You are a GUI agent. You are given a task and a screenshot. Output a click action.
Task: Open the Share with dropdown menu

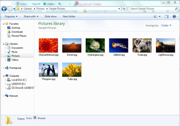pos(31,16)
